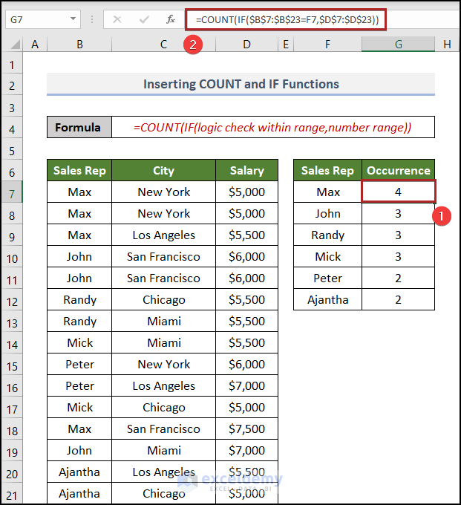Open the Insert Function fx dialog
Viewport: 461px width, 505px height.
[170, 19]
